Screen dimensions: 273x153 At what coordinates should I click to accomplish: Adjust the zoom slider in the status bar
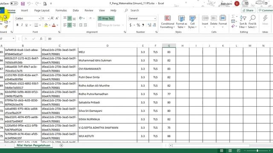(257, 151)
